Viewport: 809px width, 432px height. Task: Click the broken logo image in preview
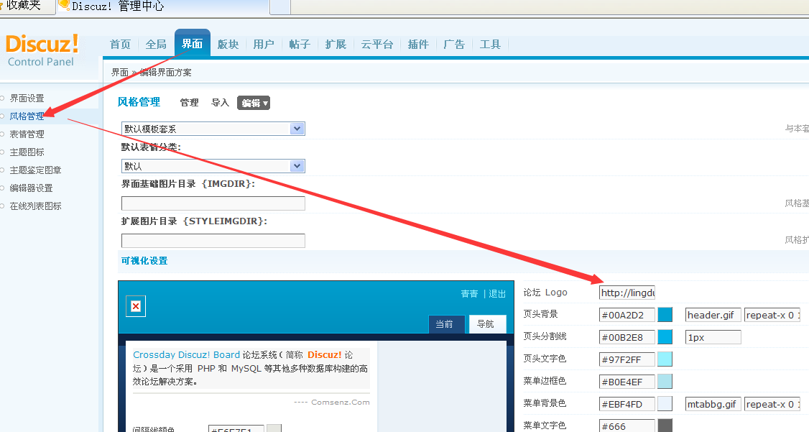[x=136, y=306]
